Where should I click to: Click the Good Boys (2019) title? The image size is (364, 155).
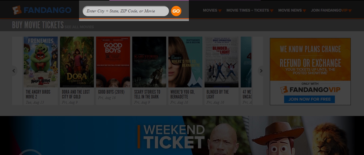tap(111, 92)
